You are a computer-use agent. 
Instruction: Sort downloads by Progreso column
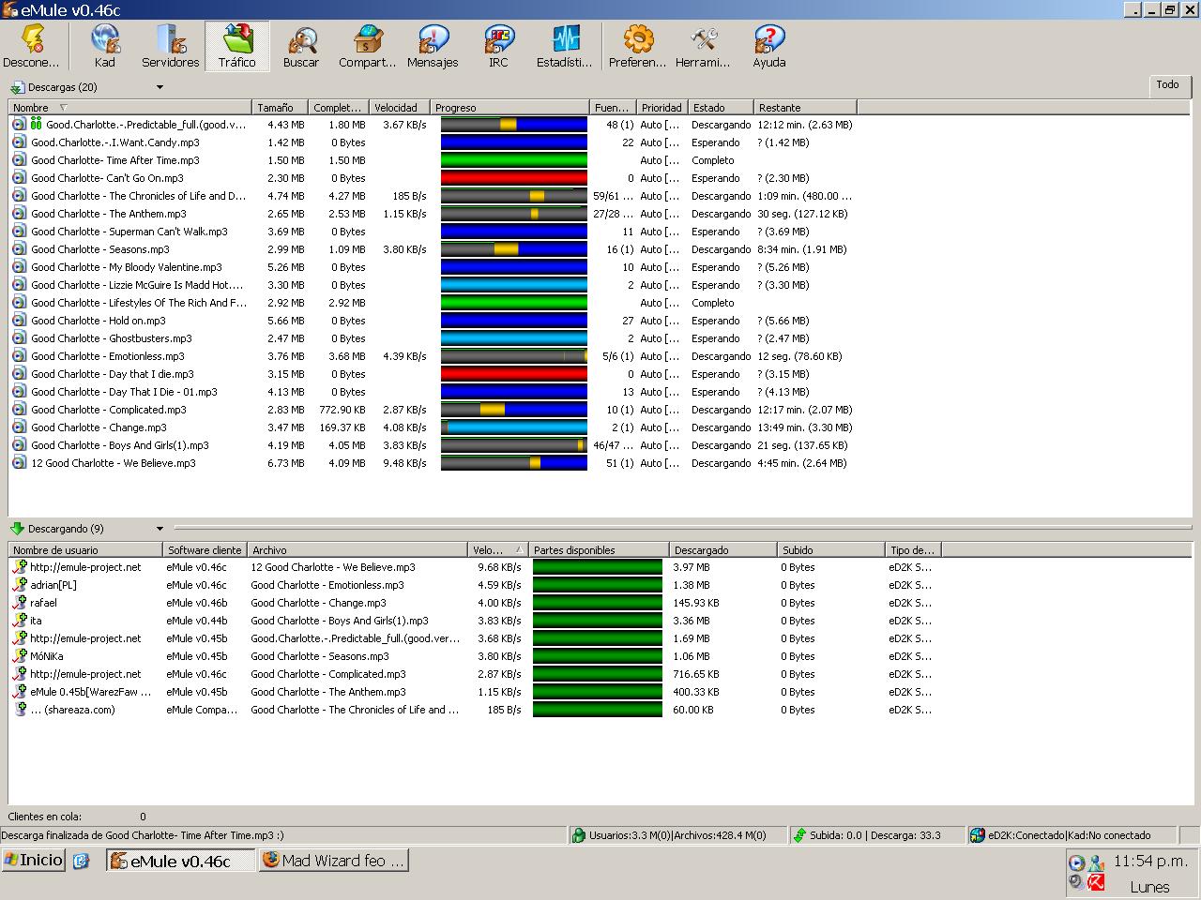click(x=509, y=108)
